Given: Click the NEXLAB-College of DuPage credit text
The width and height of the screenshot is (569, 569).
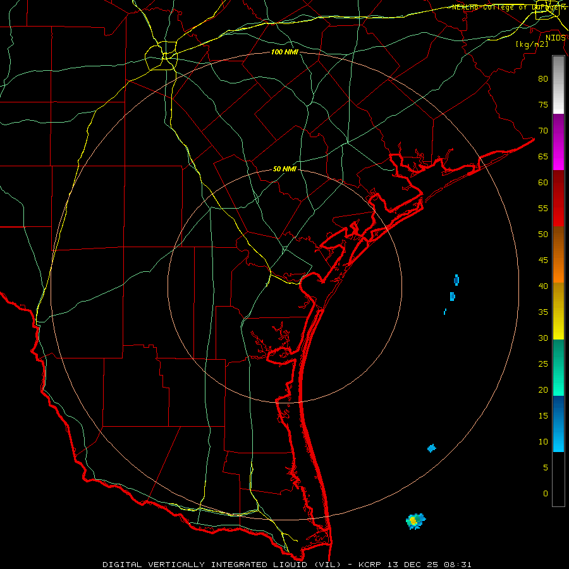Looking at the screenshot, I should point(509,7).
